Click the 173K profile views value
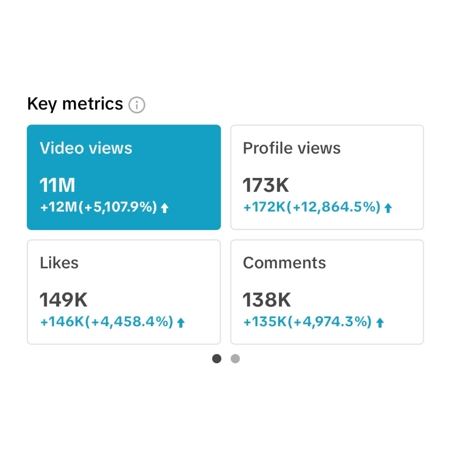The height and width of the screenshot is (451, 451). 266,185
